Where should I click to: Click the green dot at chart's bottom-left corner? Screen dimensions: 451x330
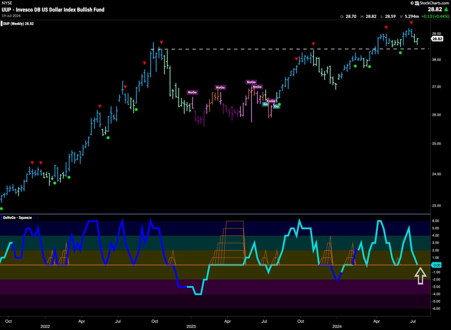coord(1,209)
